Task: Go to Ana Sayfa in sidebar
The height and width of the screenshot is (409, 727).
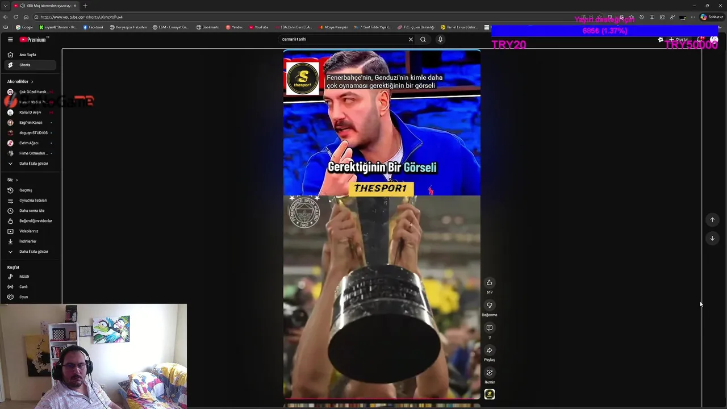Action: point(31,55)
